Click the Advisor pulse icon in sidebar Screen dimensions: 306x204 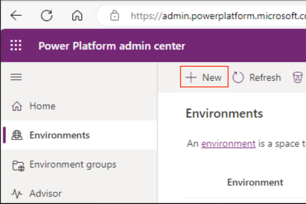tap(17, 193)
